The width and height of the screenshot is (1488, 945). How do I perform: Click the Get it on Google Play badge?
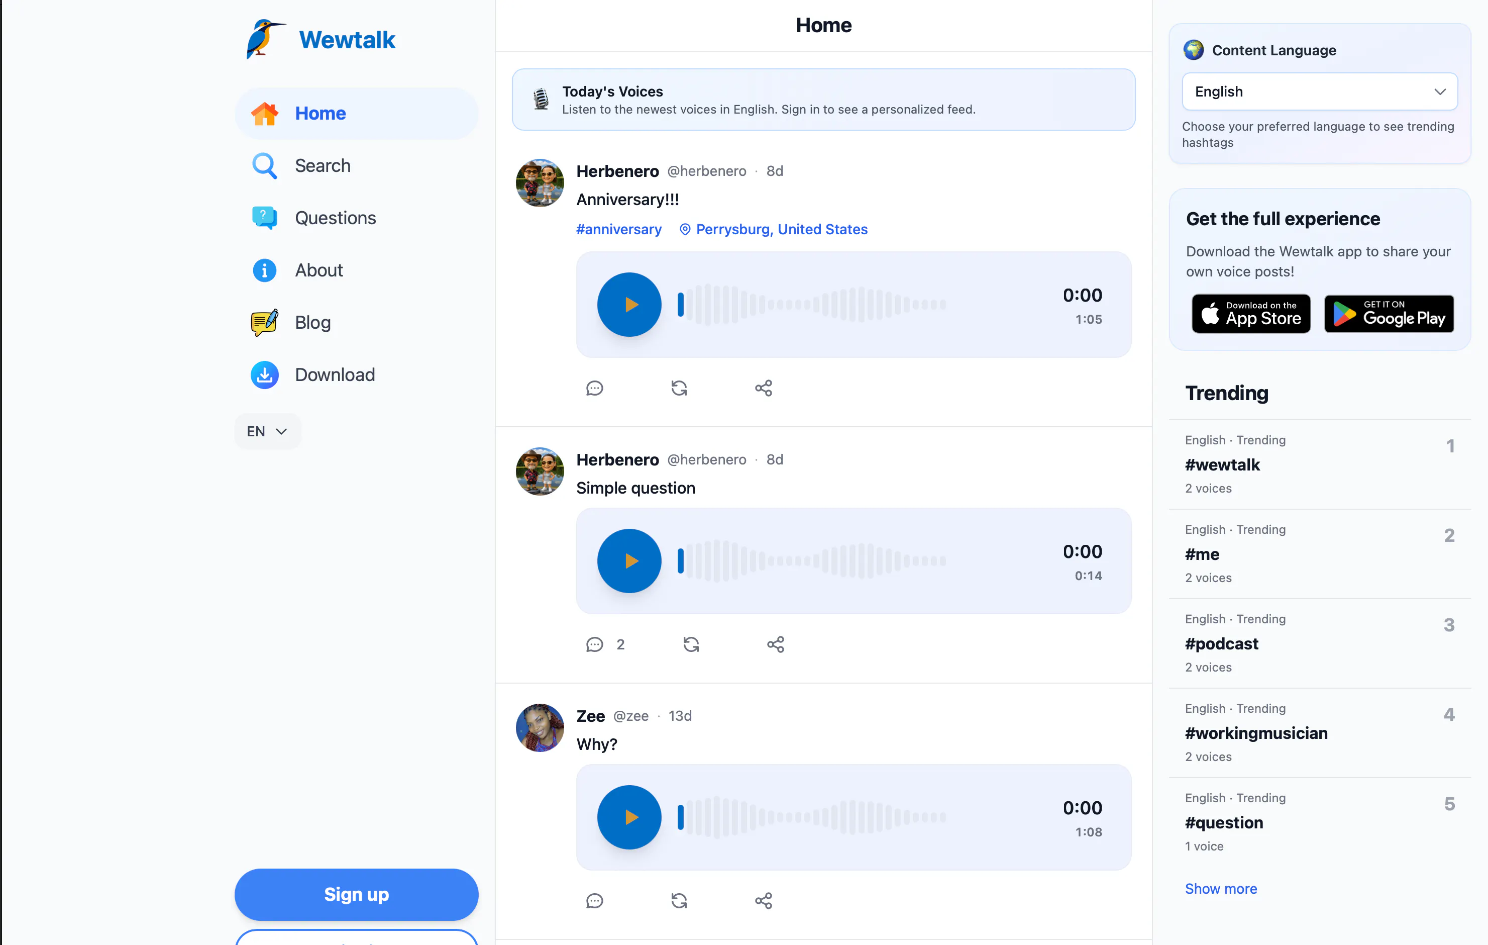[x=1389, y=314]
